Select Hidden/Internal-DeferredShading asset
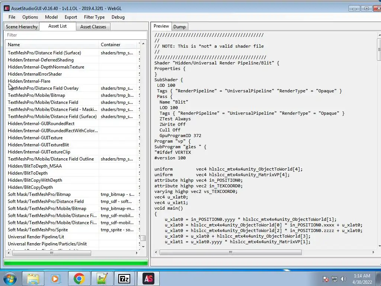This screenshot has height=286, width=381. [x=73, y=60]
